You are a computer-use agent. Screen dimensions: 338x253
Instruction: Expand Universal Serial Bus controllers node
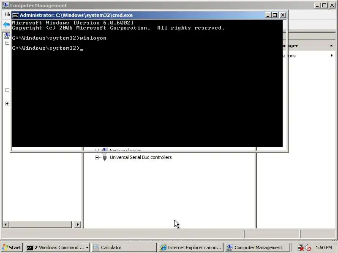point(97,157)
